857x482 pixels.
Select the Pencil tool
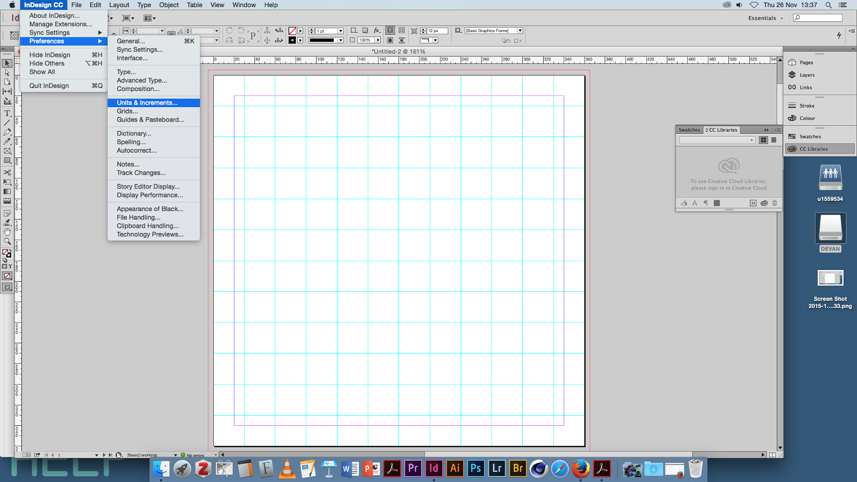point(7,141)
